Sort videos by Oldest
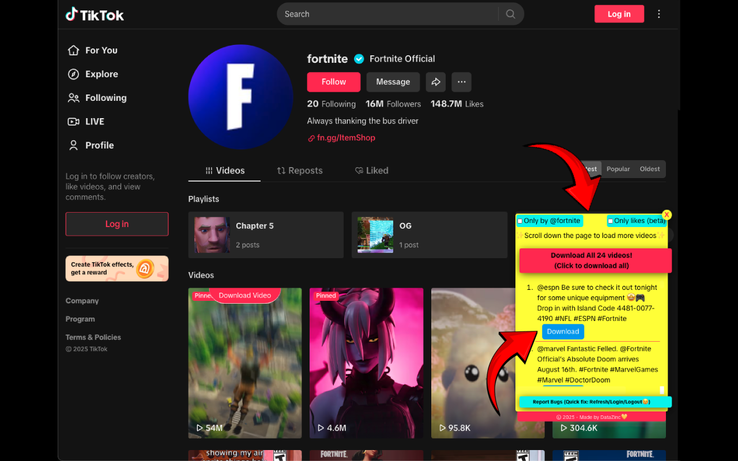The height and width of the screenshot is (461, 738). coord(650,169)
